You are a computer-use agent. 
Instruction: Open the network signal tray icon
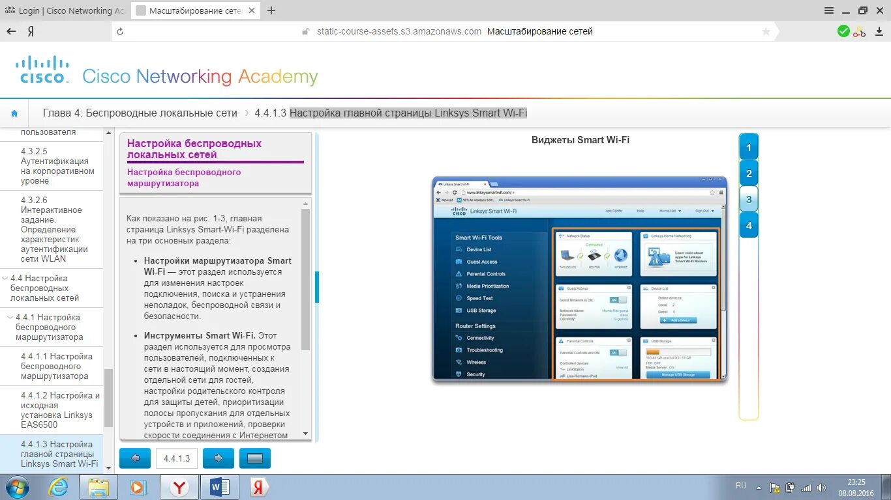[807, 487]
